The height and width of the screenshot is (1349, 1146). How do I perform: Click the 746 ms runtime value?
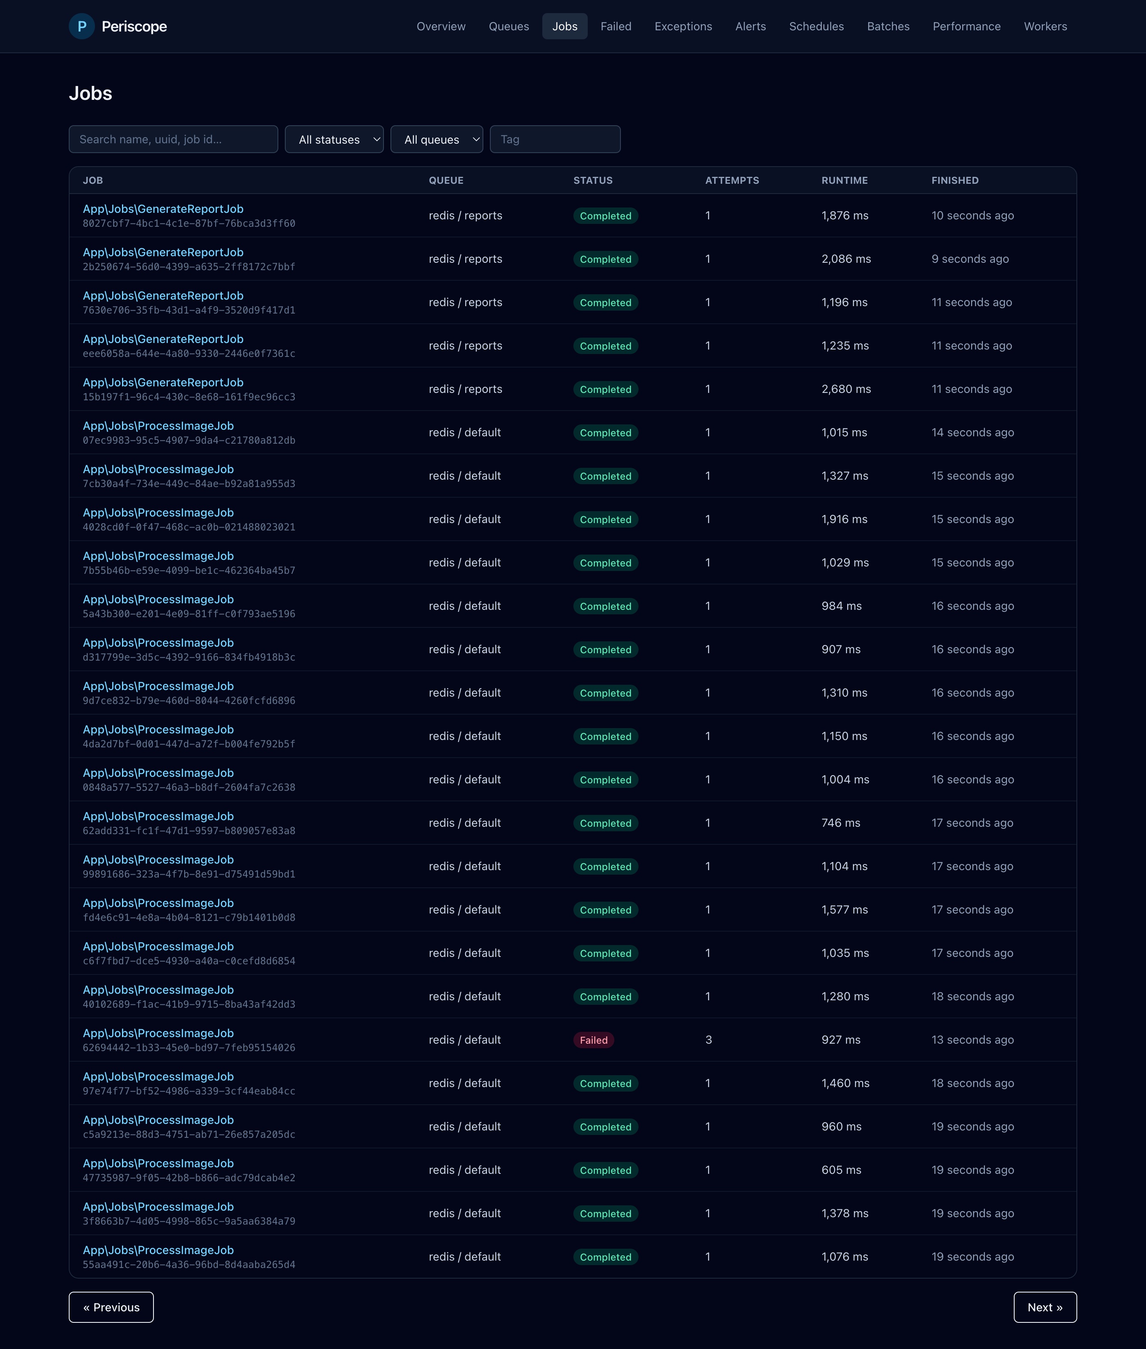tap(841, 823)
